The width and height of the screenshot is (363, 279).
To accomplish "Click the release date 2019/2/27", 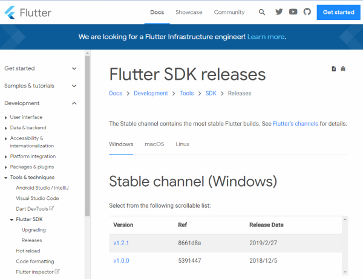I will (x=263, y=243).
